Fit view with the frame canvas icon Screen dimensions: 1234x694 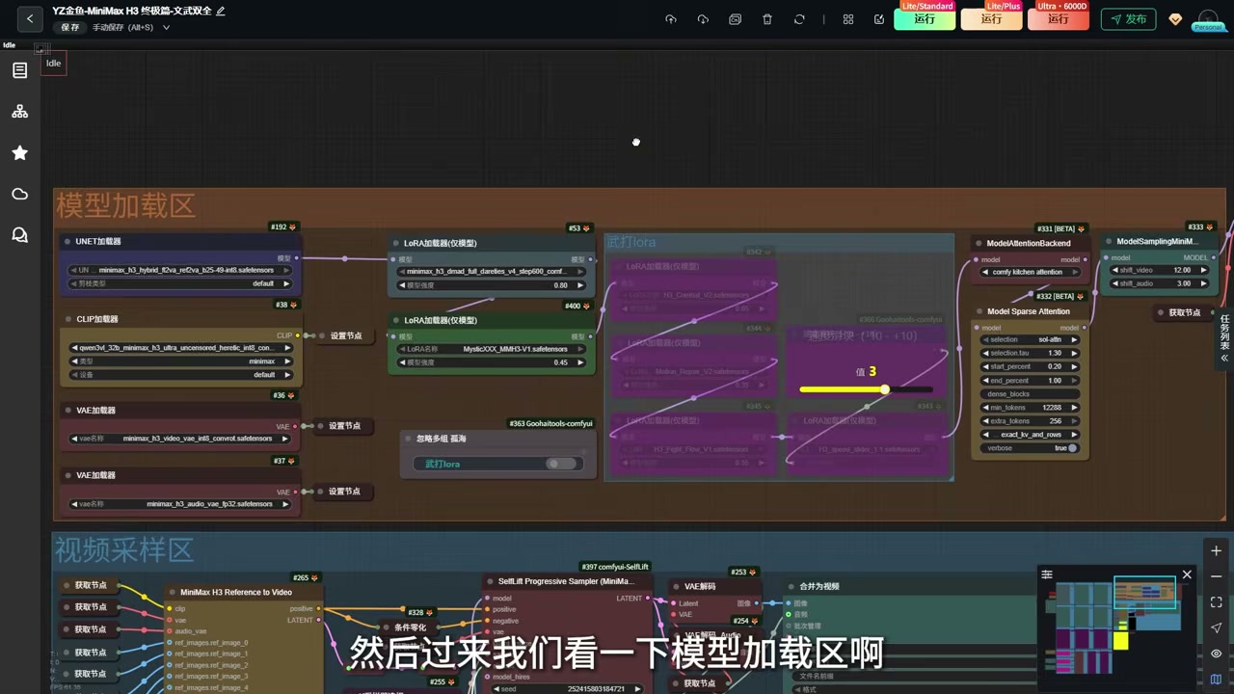(1217, 602)
